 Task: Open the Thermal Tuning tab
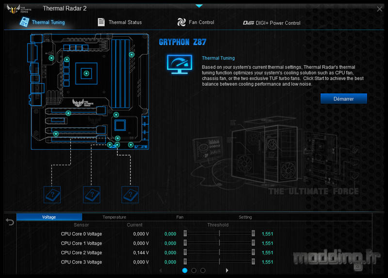42,22
